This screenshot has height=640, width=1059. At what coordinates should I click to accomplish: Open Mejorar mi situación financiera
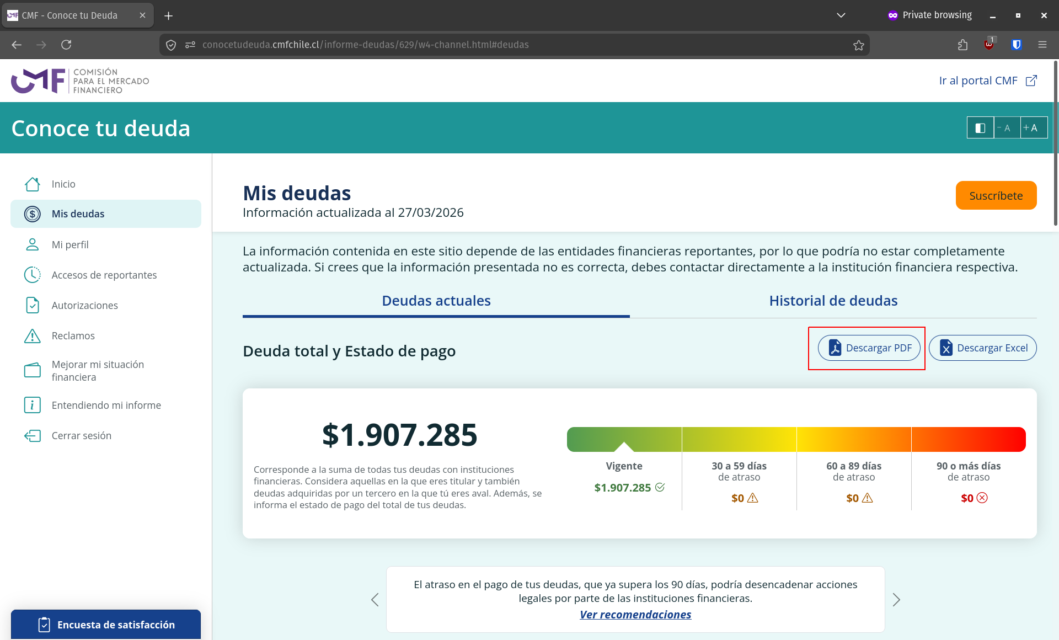pos(98,371)
